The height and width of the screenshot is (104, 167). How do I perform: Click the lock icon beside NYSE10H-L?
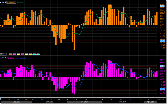tap(5, 2)
